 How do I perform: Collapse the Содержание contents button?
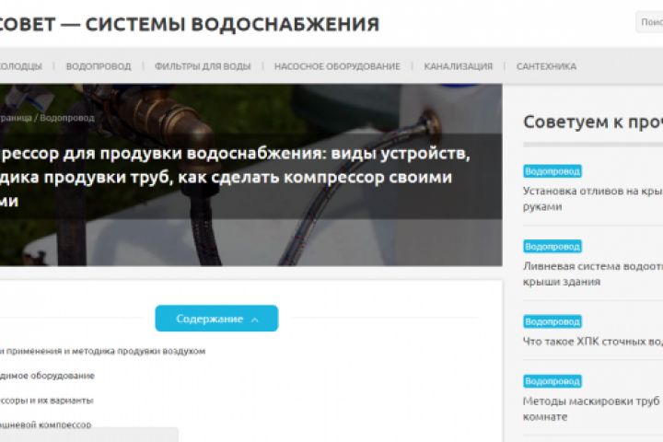[216, 318]
